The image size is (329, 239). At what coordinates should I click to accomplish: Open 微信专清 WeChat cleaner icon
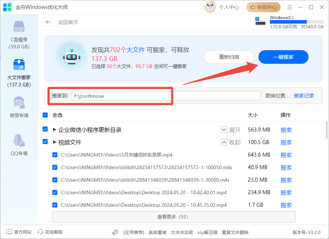(x=19, y=102)
